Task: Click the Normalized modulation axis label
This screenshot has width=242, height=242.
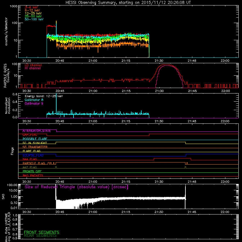Action: [x=8, y=106]
